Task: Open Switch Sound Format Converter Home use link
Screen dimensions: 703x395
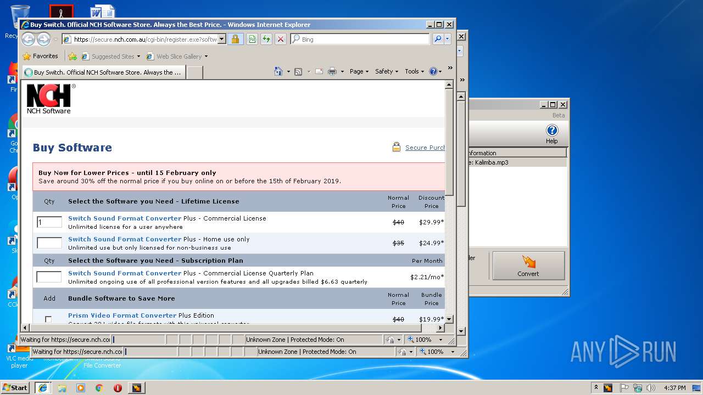Action: [125, 239]
